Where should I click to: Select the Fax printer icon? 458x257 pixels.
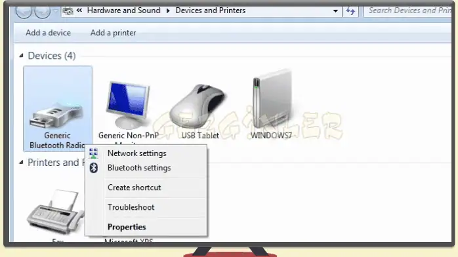click(x=55, y=212)
